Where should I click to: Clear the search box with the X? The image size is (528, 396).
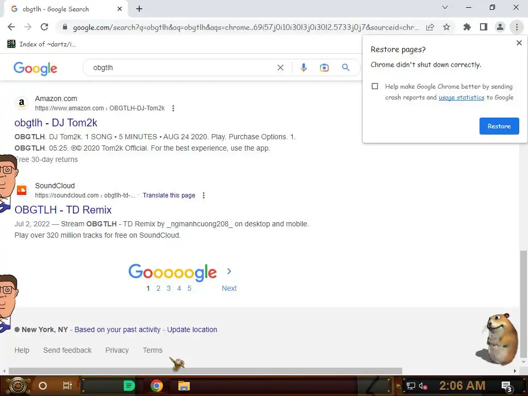[x=280, y=68]
